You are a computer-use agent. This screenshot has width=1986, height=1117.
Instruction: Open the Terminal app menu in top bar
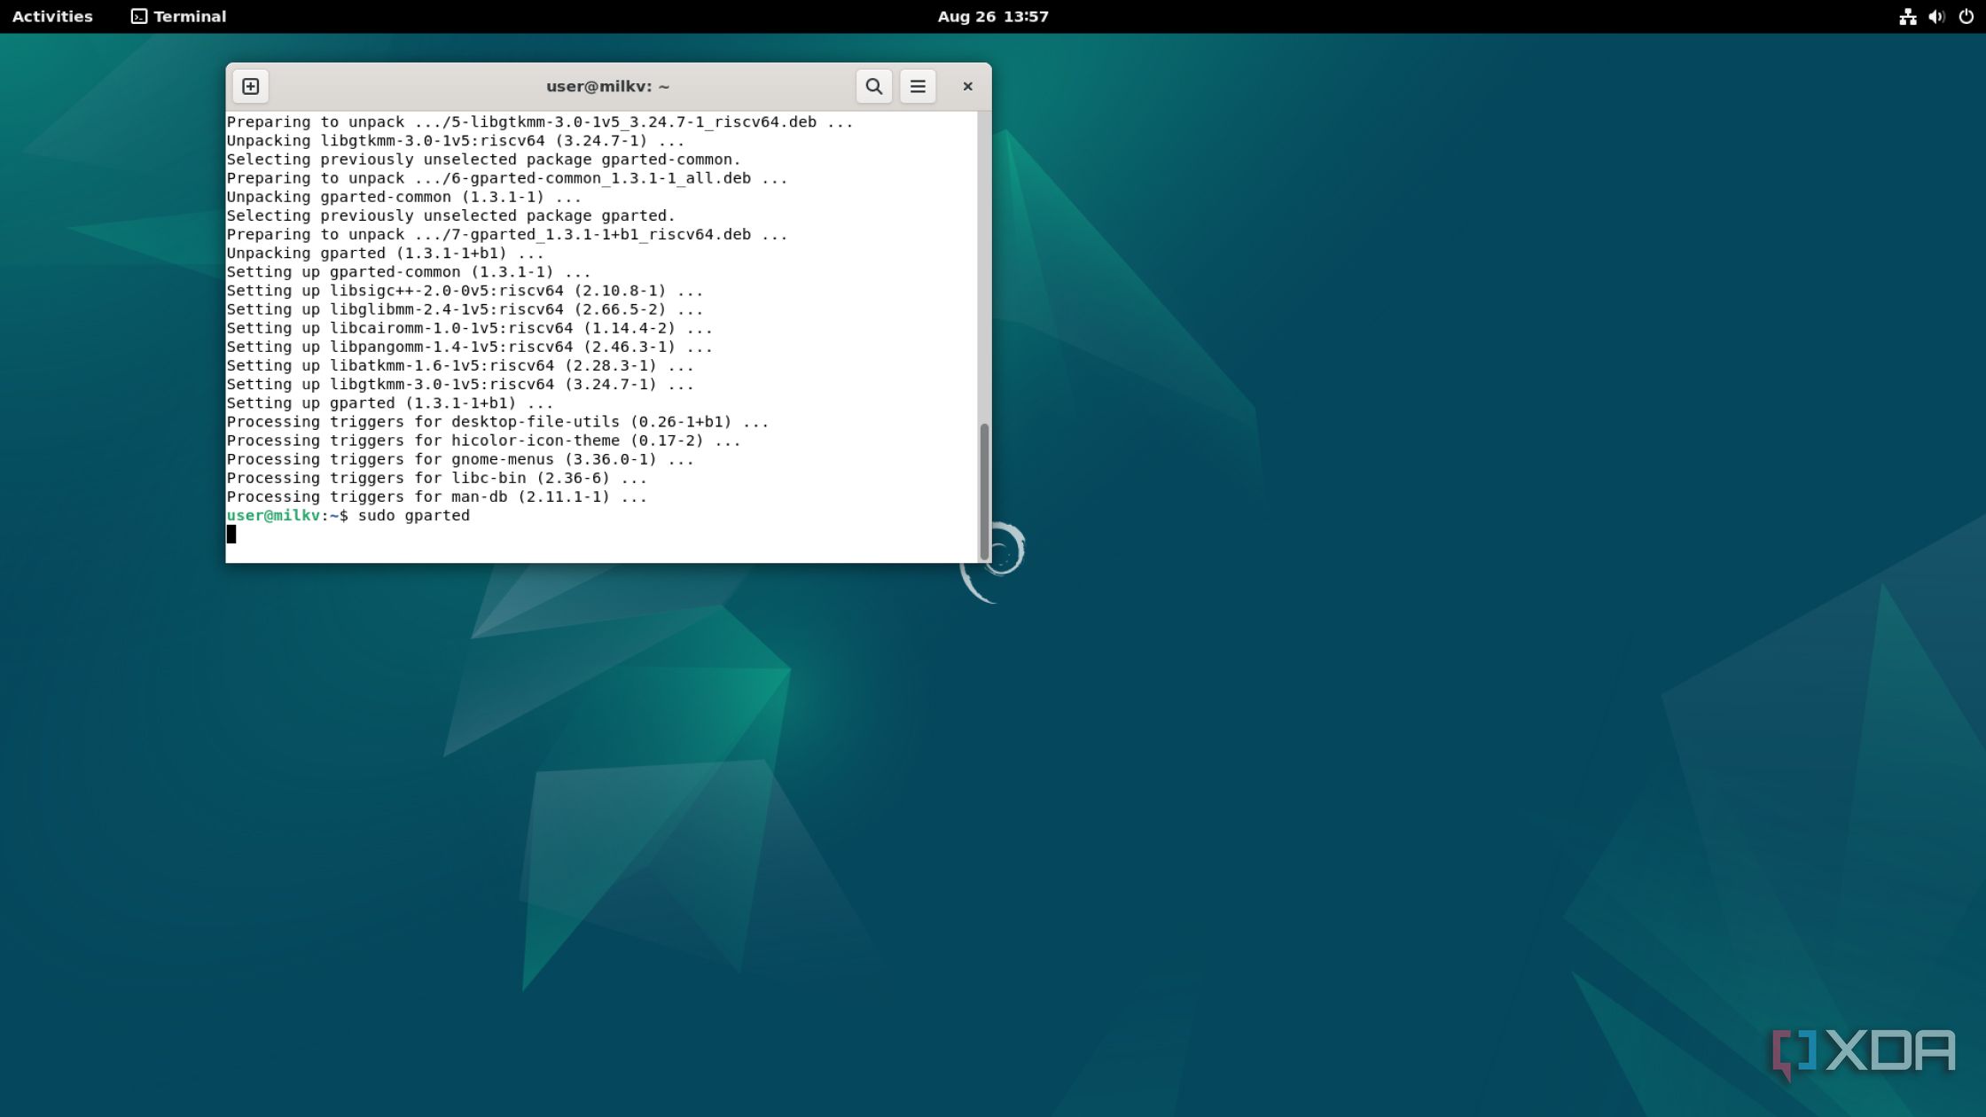[178, 16]
